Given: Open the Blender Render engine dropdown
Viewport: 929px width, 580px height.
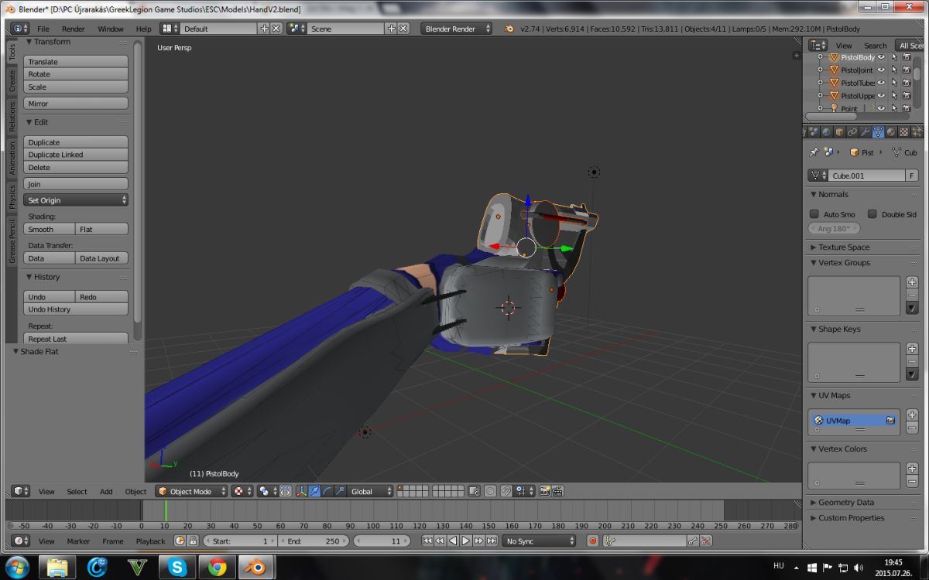Looking at the screenshot, I should pyautogui.click(x=457, y=29).
